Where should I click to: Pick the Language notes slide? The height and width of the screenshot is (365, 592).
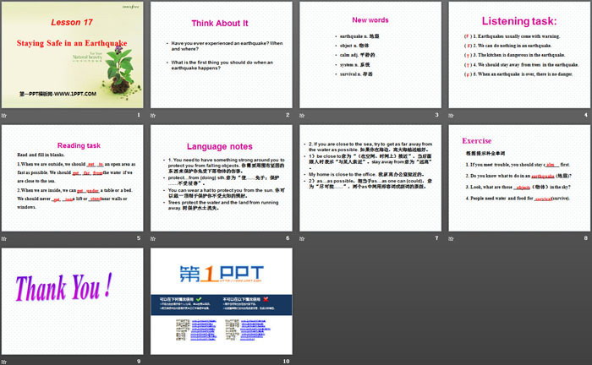click(x=221, y=177)
